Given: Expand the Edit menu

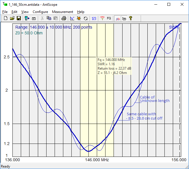Looking at the screenshot, I should tap(14, 12).
